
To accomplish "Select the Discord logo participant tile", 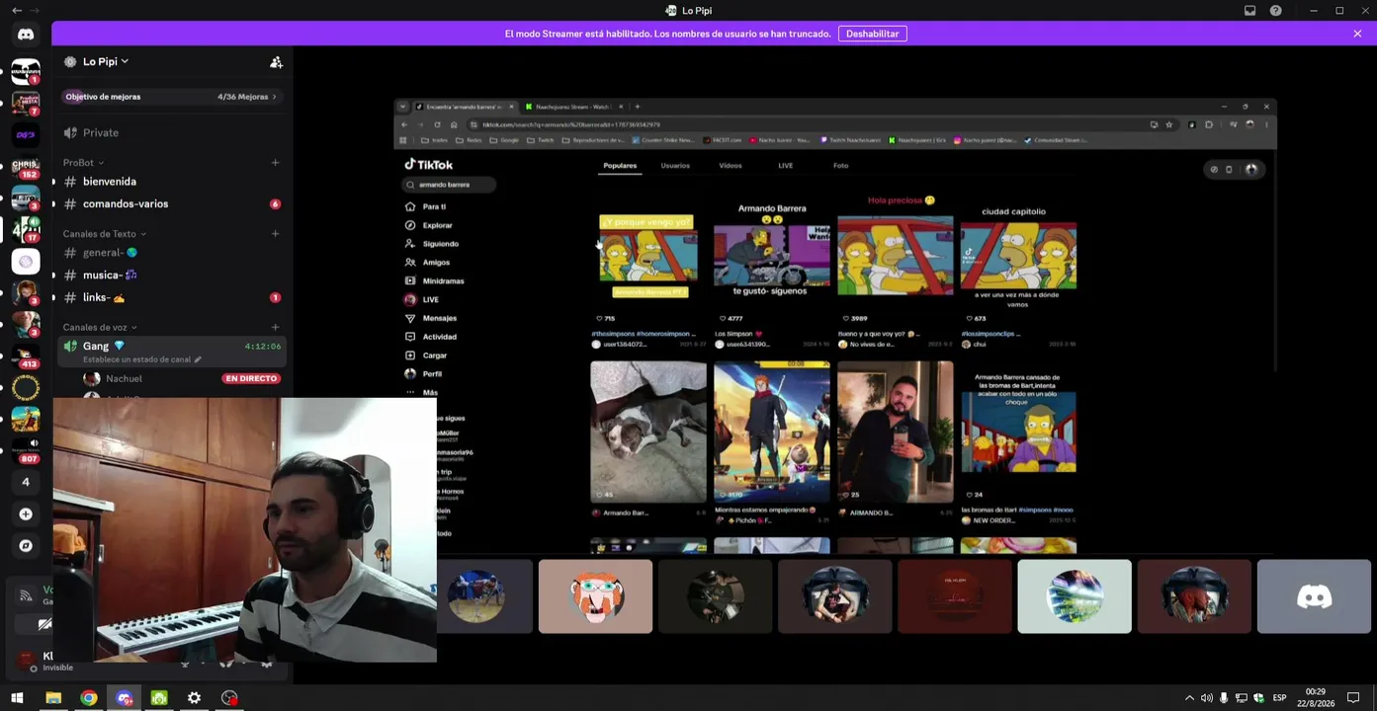I will click(1314, 596).
